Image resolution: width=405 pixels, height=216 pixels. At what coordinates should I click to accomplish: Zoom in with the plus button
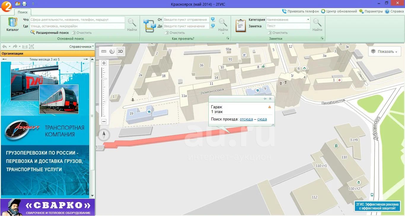tap(104, 63)
